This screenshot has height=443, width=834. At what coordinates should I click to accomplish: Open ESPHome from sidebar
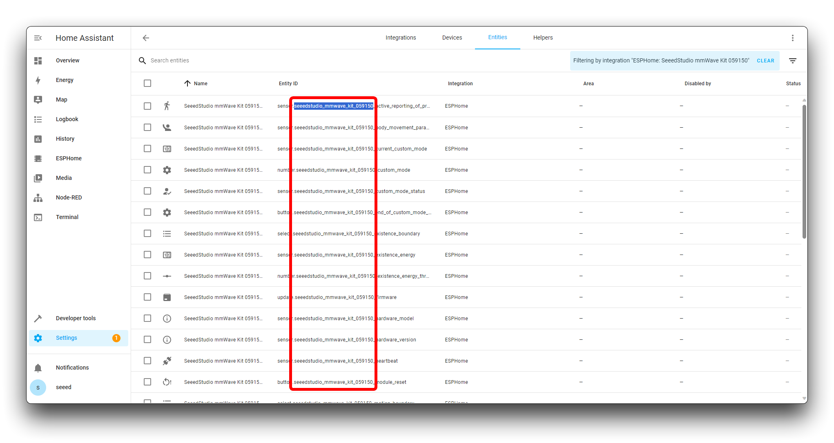point(69,158)
